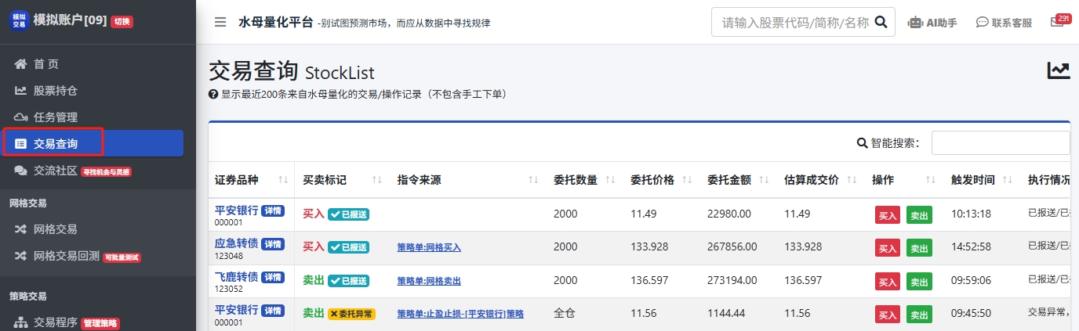Click red 买入 button in 飞鹿转债 row

[x=888, y=281]
